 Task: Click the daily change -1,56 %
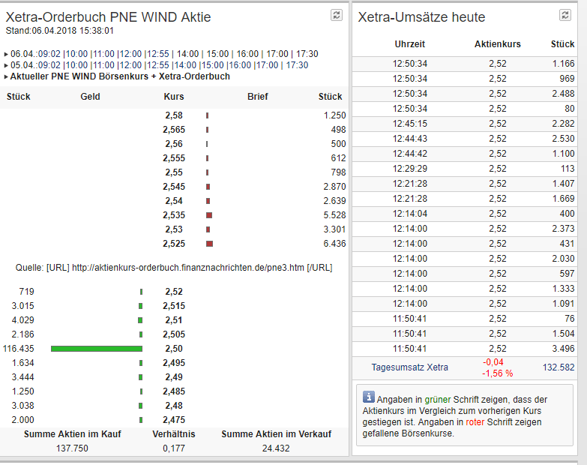(498, 373)
